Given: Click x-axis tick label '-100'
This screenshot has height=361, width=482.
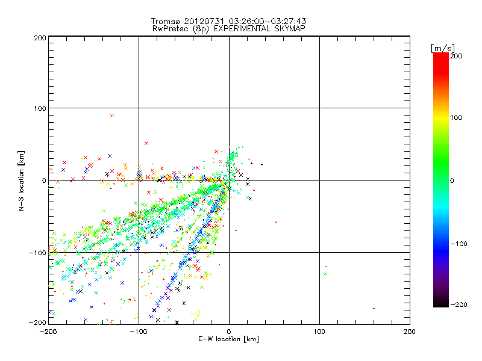Looking at the screenshot, I should [x=139, y=332].
